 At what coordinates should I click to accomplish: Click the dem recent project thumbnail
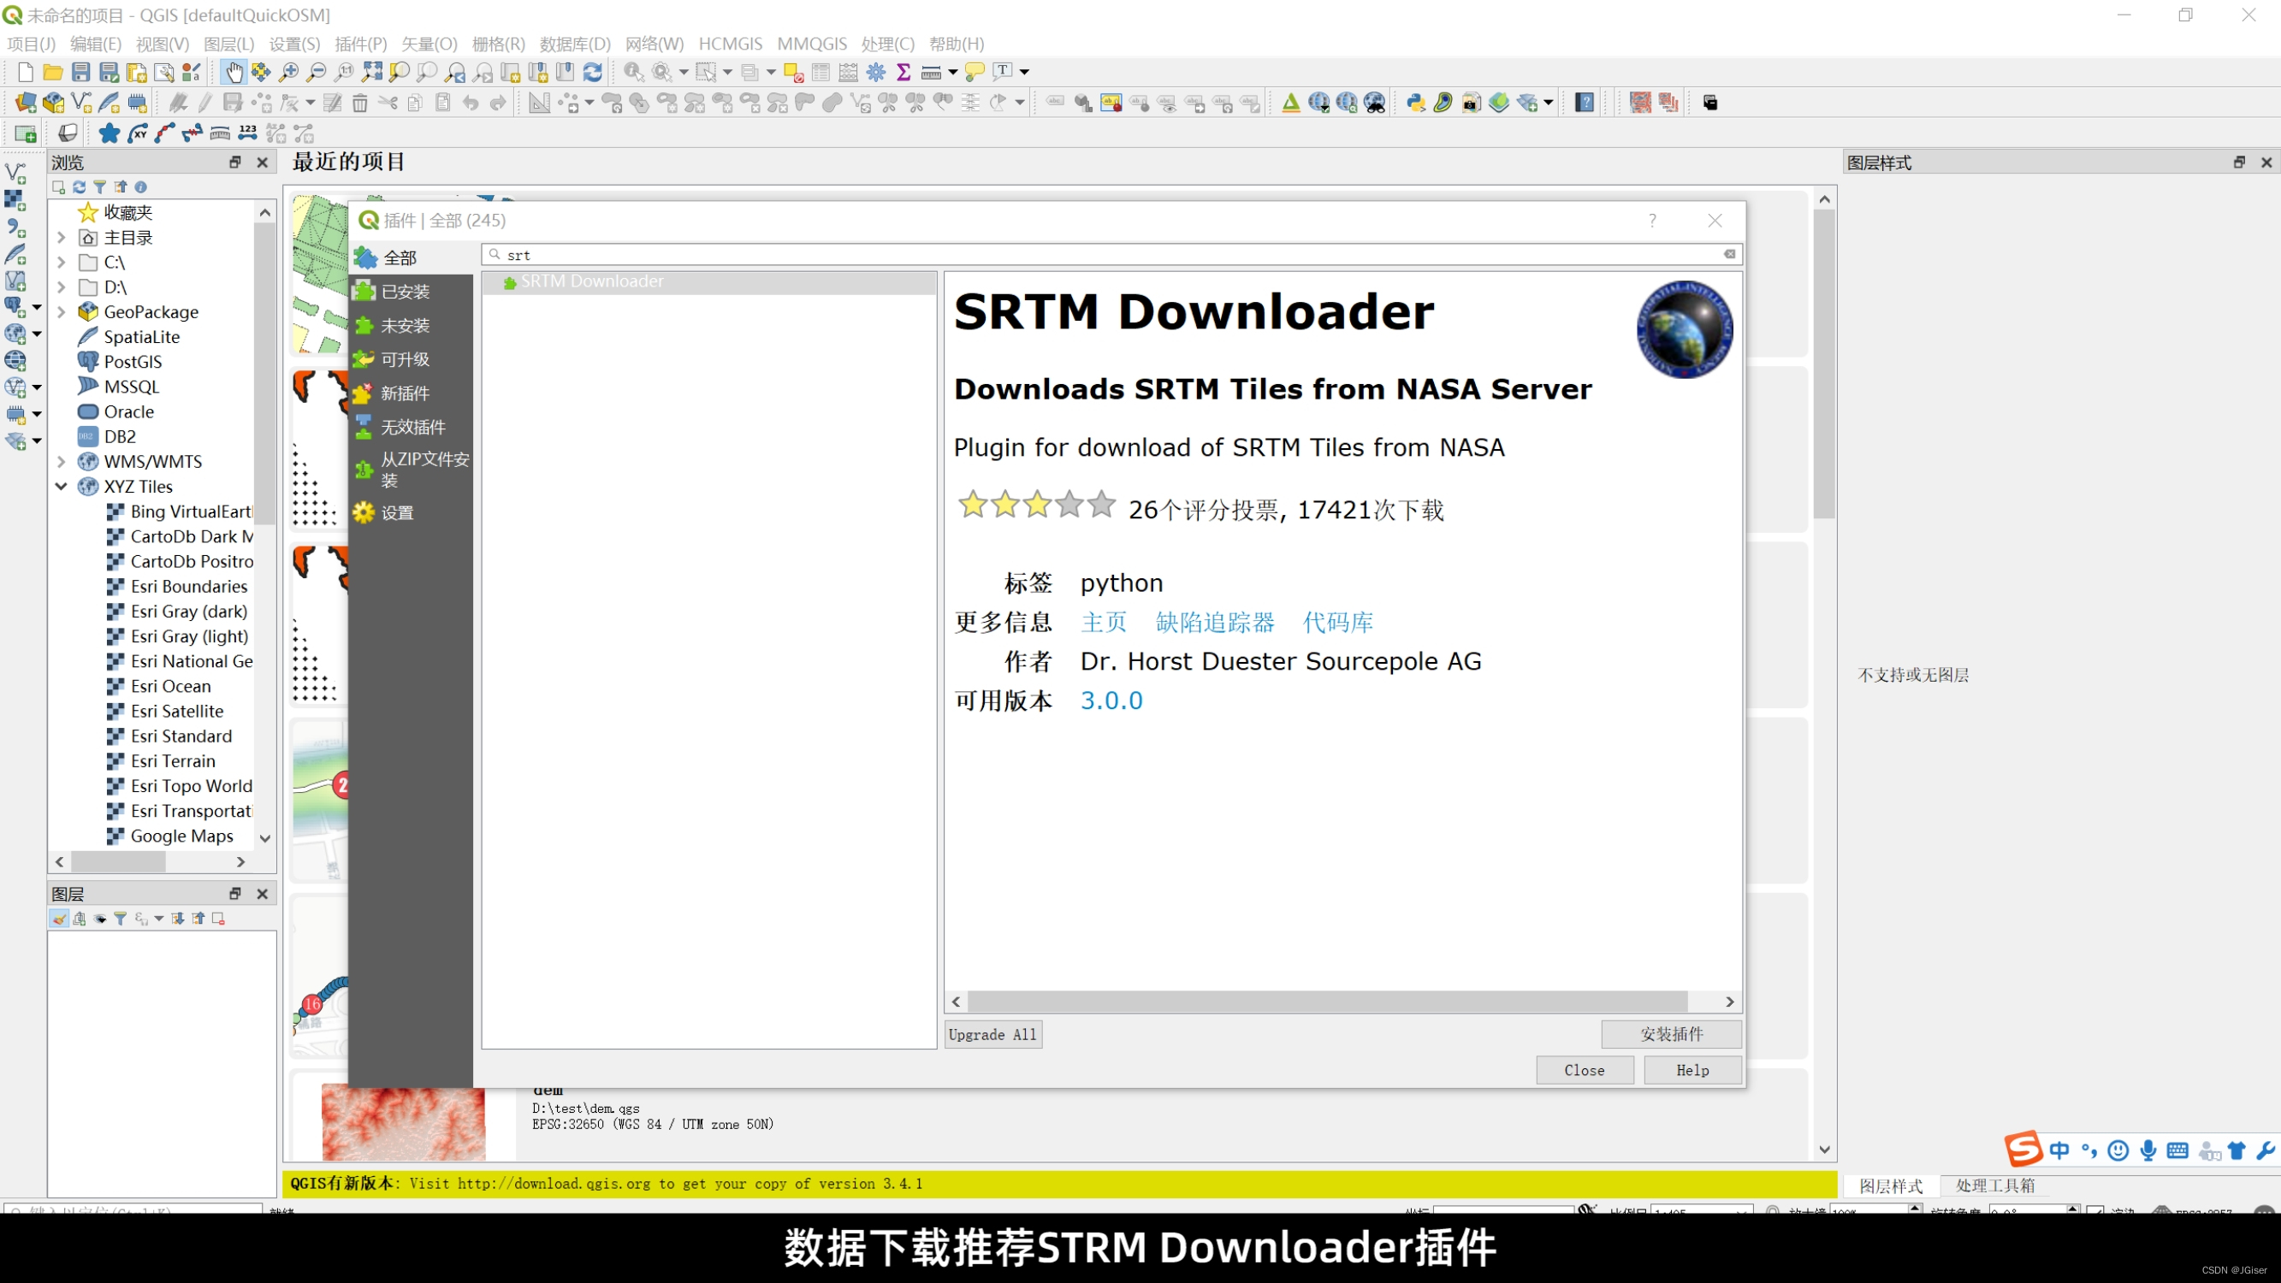click(x=403, y=1121)
